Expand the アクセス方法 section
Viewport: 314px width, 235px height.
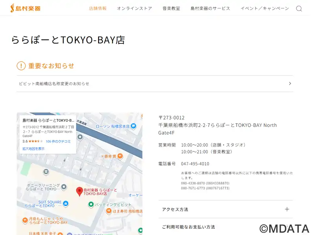[x=225, y=209]
